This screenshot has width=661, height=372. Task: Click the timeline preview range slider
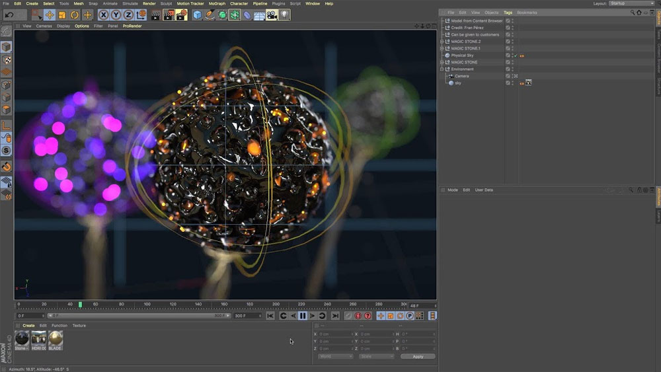139,316
